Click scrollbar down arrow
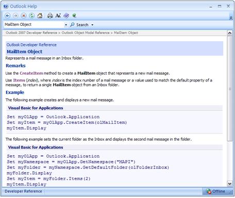The height and width of the screenshot is (198, 235). [230, 184]
